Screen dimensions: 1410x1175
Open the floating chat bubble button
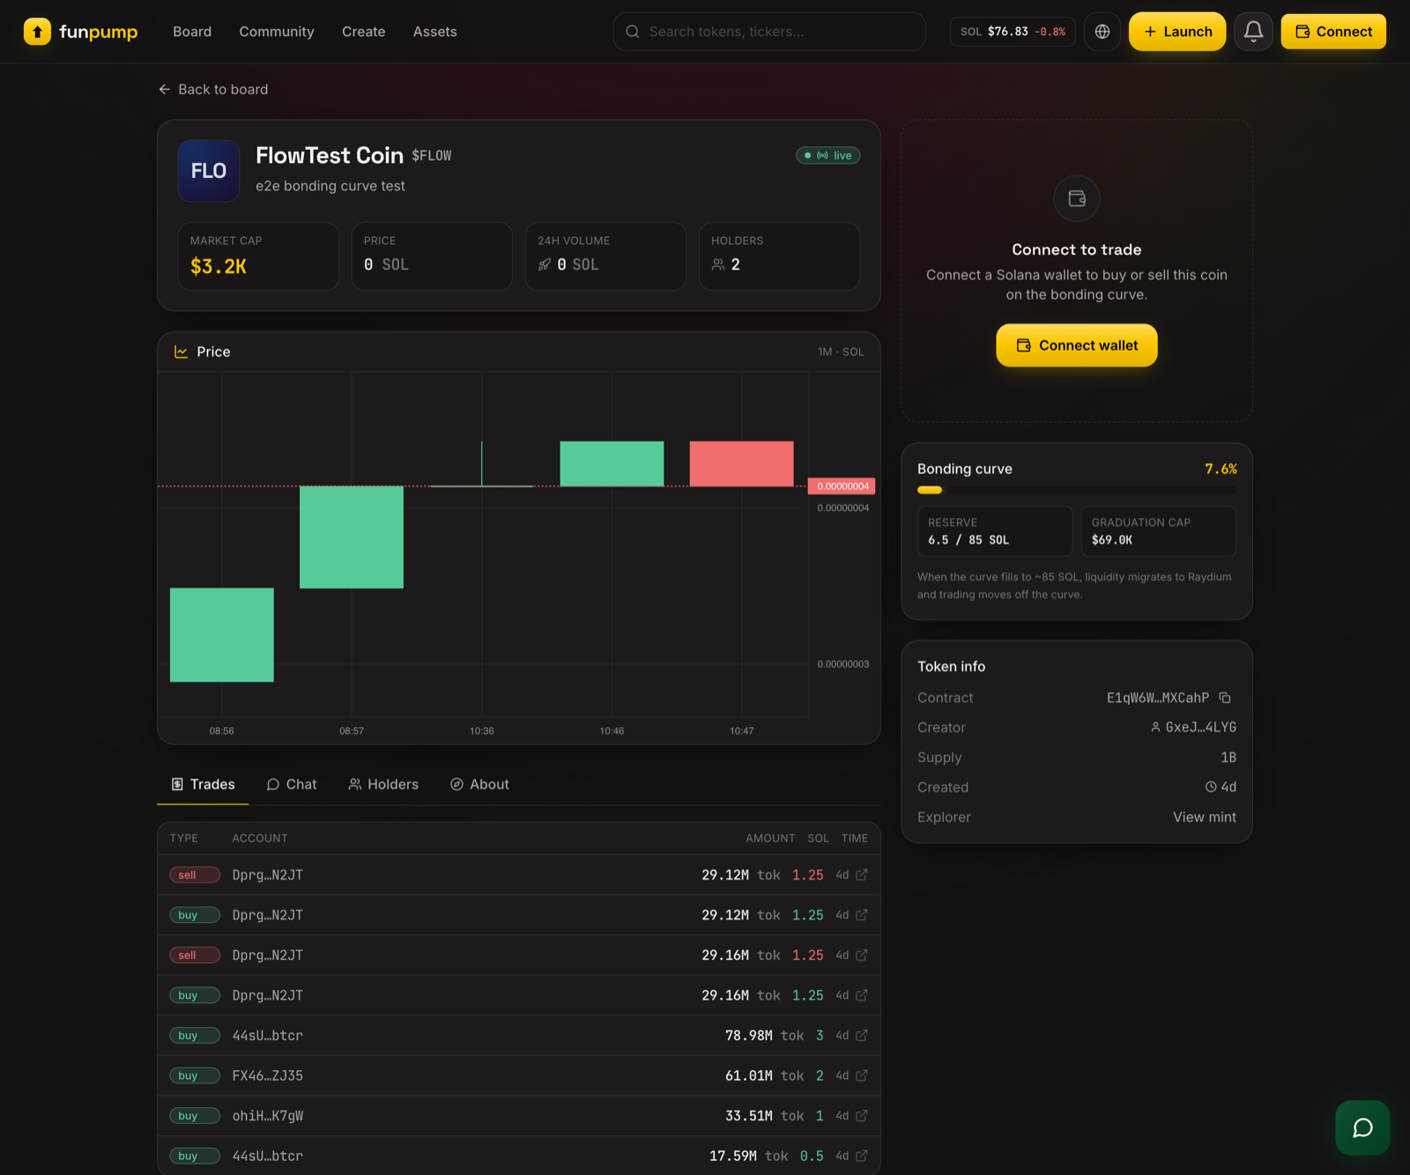(x=1362, y=1127)
